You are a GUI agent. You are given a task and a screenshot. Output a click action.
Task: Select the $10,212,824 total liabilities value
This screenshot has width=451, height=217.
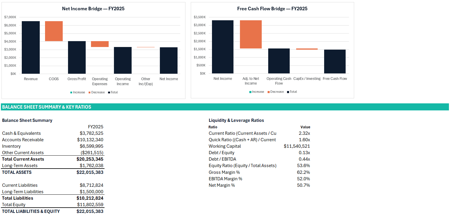[x=90, y=198]
